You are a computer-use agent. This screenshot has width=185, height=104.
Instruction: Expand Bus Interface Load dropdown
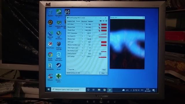(82, 51)
